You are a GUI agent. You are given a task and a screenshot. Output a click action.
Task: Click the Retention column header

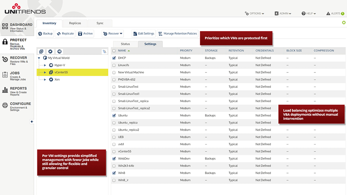pyautogui.click(x=236, y=50)
